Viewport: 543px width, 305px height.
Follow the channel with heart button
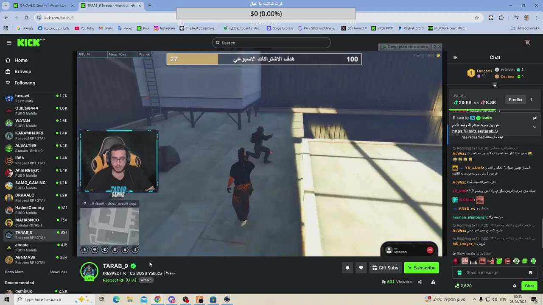[x=361, y=268]
